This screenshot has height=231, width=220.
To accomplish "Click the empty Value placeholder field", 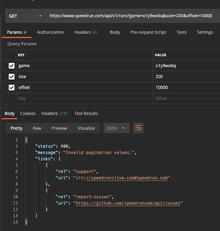I will (187, 98).
